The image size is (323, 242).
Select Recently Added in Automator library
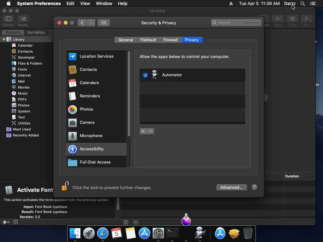tap(26, 135)
